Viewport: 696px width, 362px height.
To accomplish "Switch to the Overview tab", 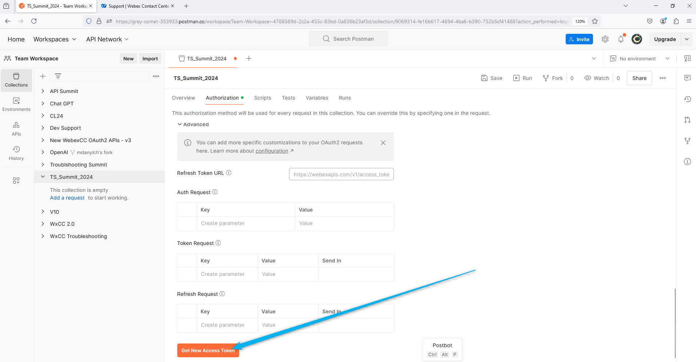I will pyautogui.click(x=183, y=98).
